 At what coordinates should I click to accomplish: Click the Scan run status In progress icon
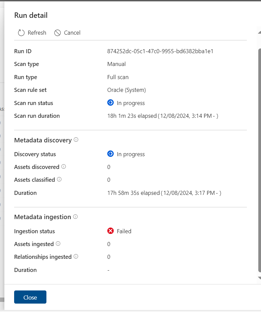(x=110, y=103)
